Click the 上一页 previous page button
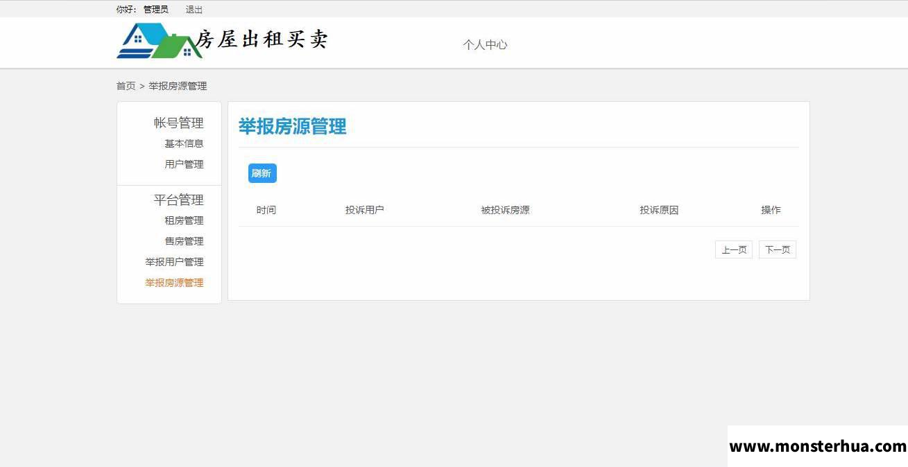Screen dimensions: 908x467 [x=734, y=249]
